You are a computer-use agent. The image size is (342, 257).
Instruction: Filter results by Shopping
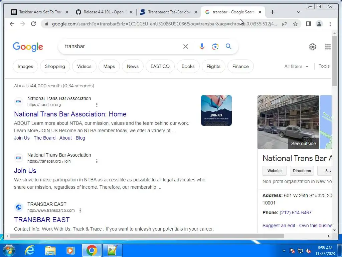55,67
